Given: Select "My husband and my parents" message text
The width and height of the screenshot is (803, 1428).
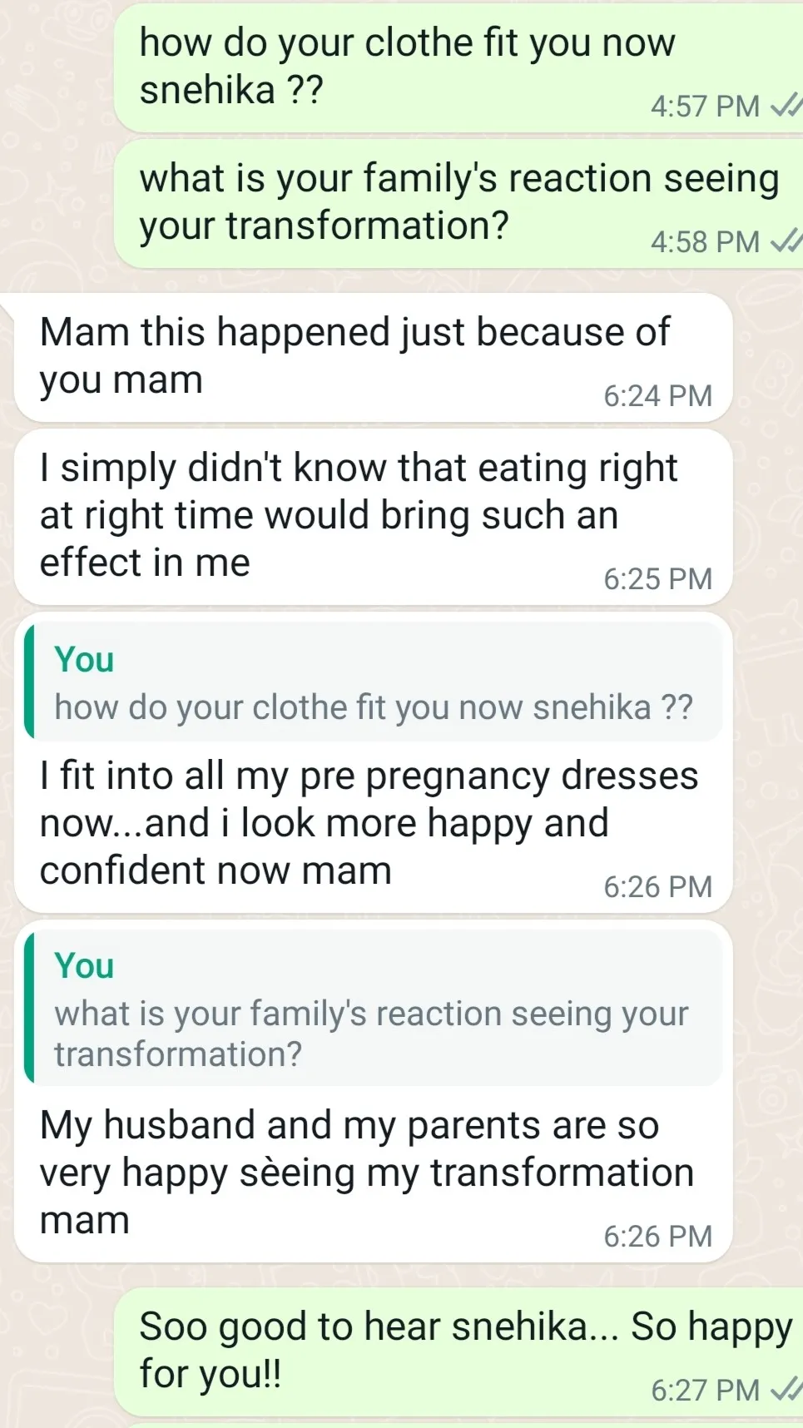Looking at the screenshot, I should [366, 1172].
